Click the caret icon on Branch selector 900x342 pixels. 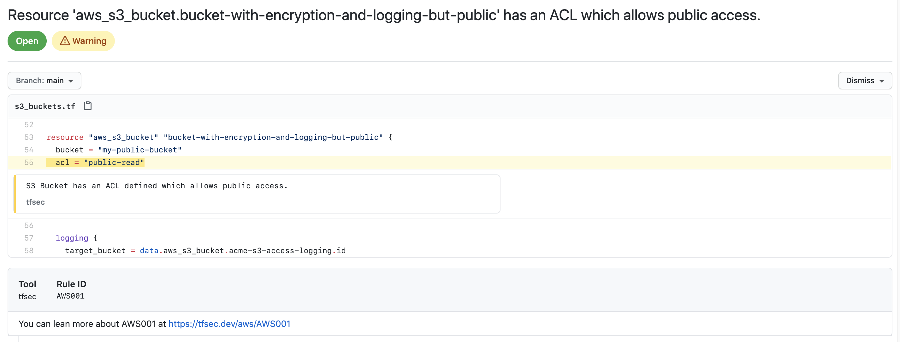pos(72,81)
